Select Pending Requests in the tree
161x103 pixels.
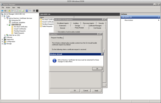[x=20, y=31]
